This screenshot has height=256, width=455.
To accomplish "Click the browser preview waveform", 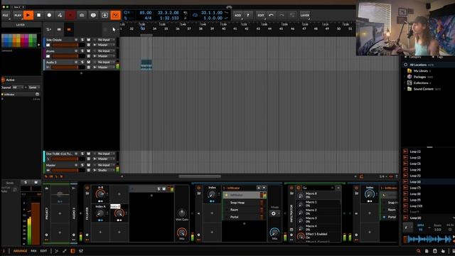I will (x=429, y=239).
